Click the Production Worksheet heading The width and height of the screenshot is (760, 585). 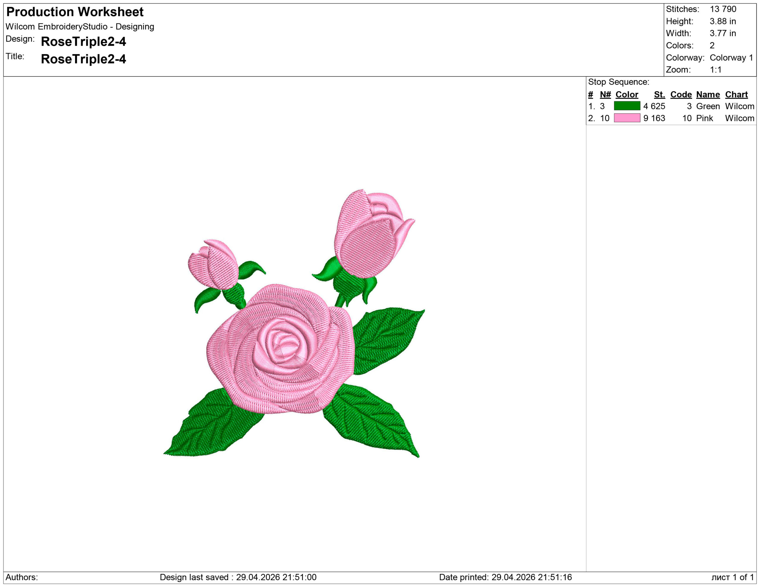75,12
